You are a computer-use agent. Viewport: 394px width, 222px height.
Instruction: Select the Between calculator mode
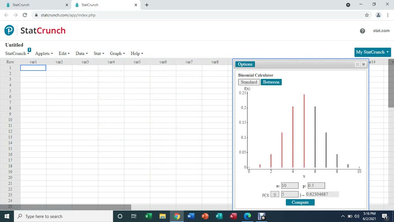tap(271, 82)
